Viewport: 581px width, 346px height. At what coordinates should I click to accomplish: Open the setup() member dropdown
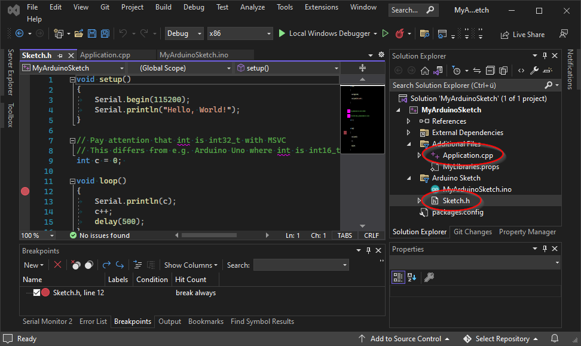click(x=287, y=68)
